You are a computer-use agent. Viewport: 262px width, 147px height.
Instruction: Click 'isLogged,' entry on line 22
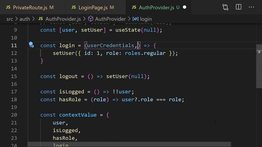67,131
